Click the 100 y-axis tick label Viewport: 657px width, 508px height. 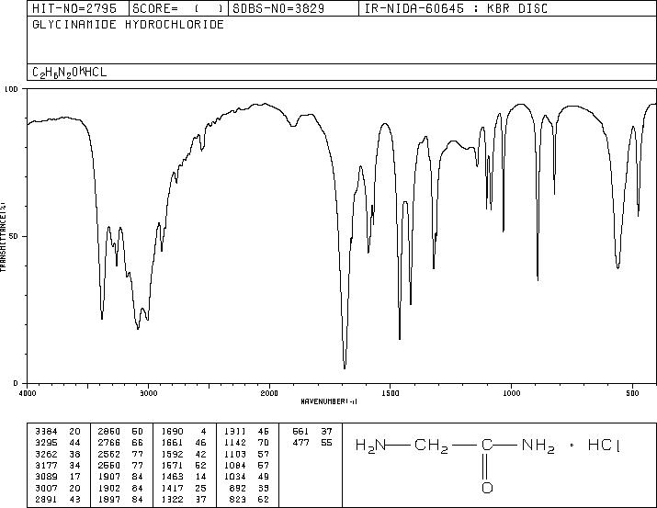click(11, 89)
